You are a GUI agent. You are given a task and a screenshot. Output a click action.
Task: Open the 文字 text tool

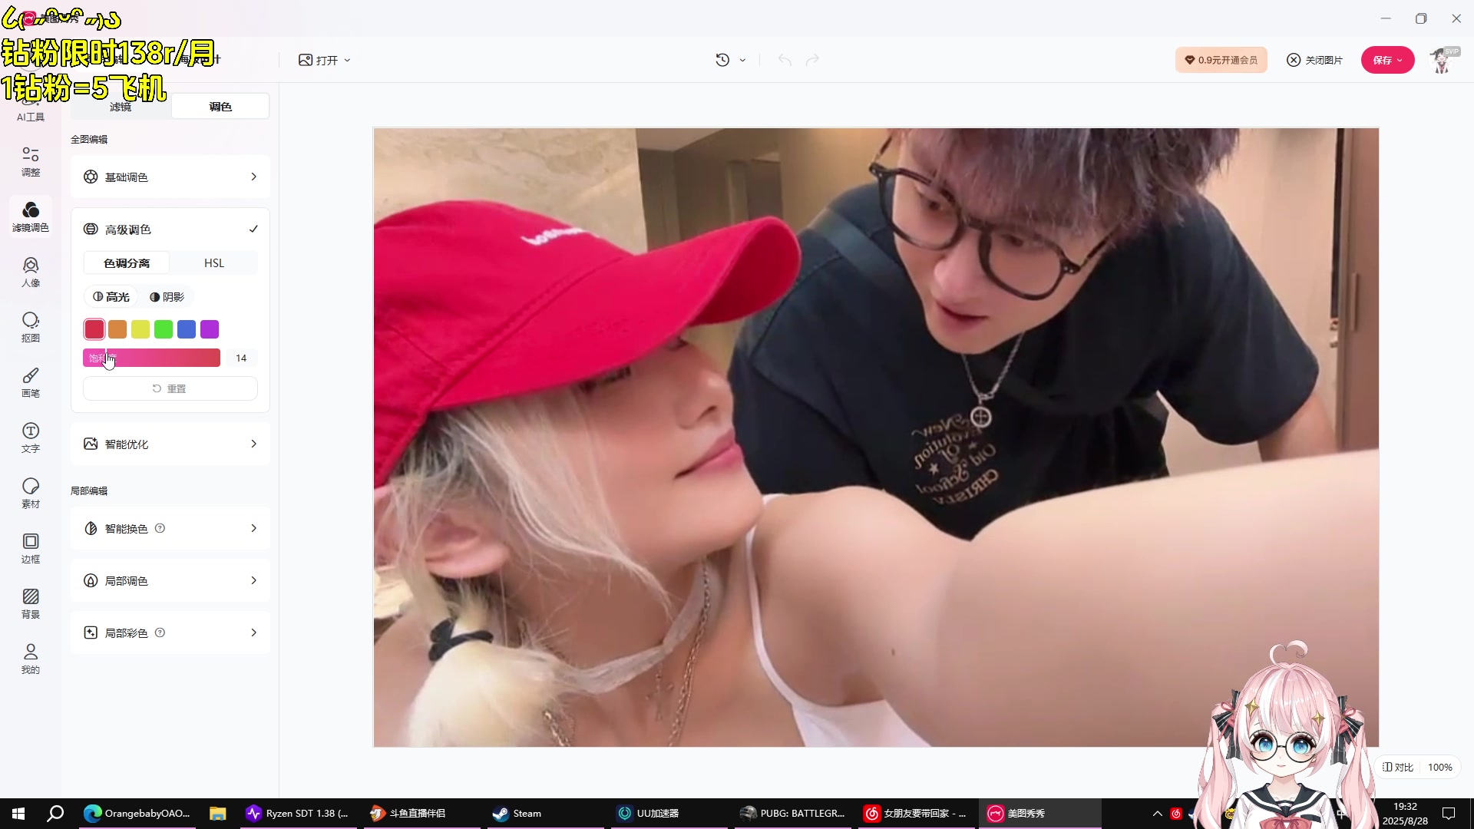[x=31, y=438]
